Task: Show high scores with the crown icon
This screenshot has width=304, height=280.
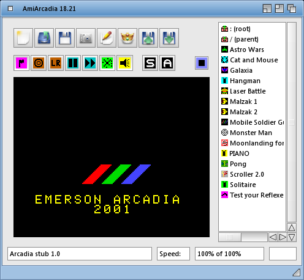Action: coord(127,38)
